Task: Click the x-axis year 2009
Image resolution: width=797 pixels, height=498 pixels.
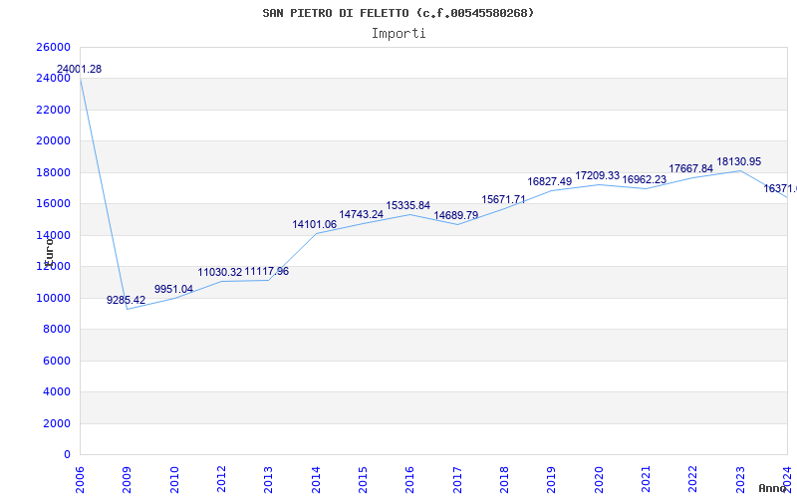Action: point(127,480)
